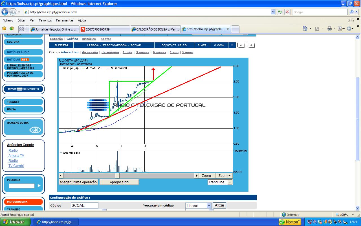Click the Refresh page icon

pyautogui.click(x=280, y=12)
